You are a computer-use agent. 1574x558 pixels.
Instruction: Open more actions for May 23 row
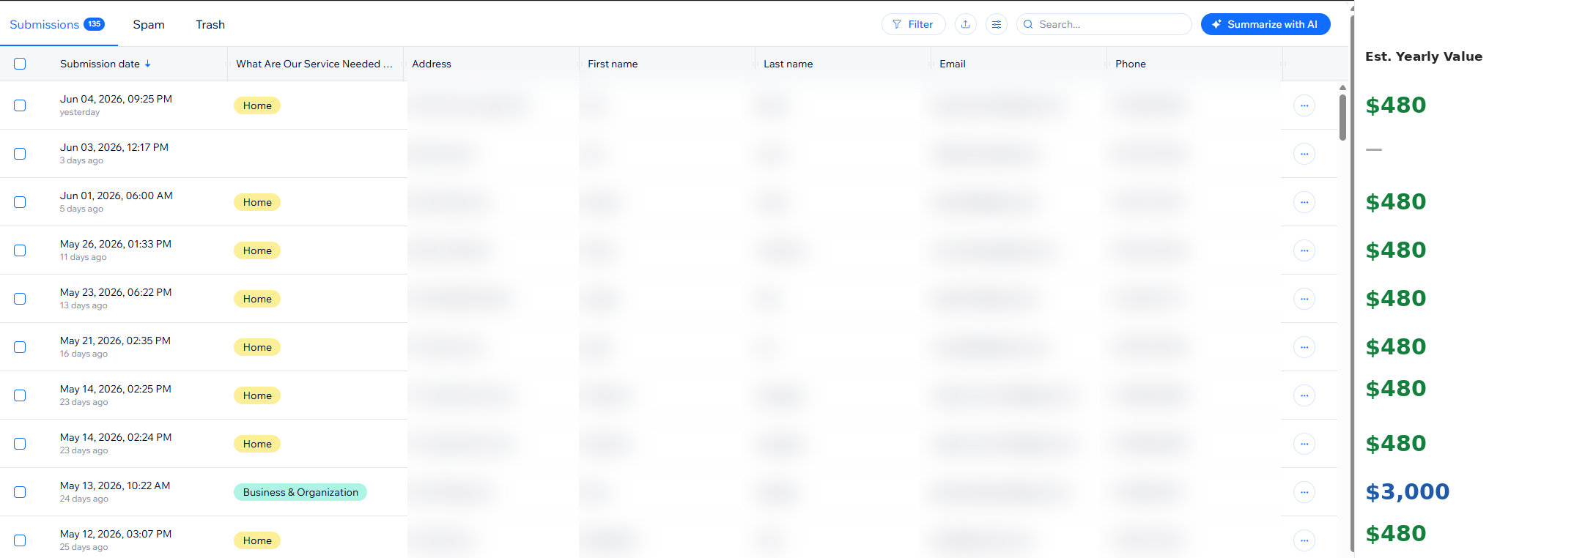pos(1304,299)
